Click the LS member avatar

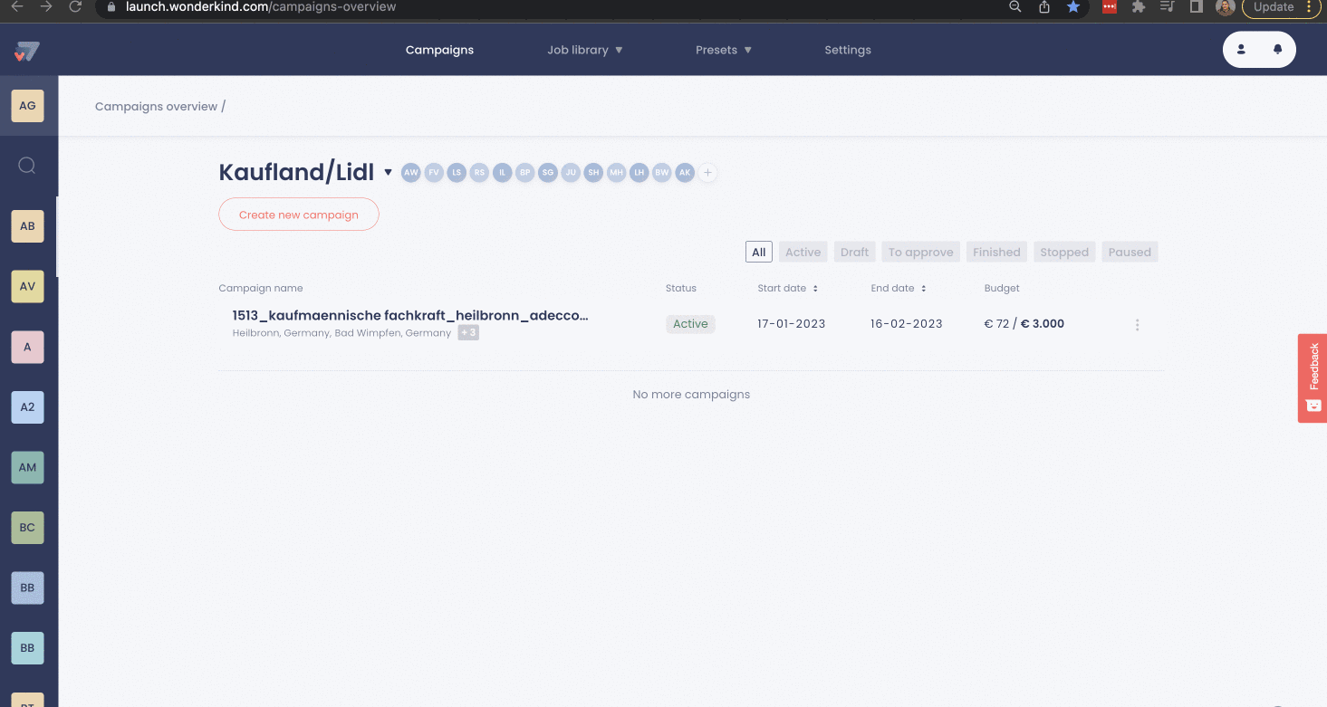coord(457,172)
